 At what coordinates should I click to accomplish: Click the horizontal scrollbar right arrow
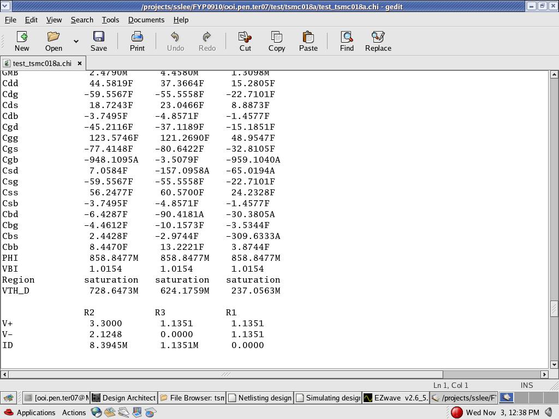tap(544, 374)
